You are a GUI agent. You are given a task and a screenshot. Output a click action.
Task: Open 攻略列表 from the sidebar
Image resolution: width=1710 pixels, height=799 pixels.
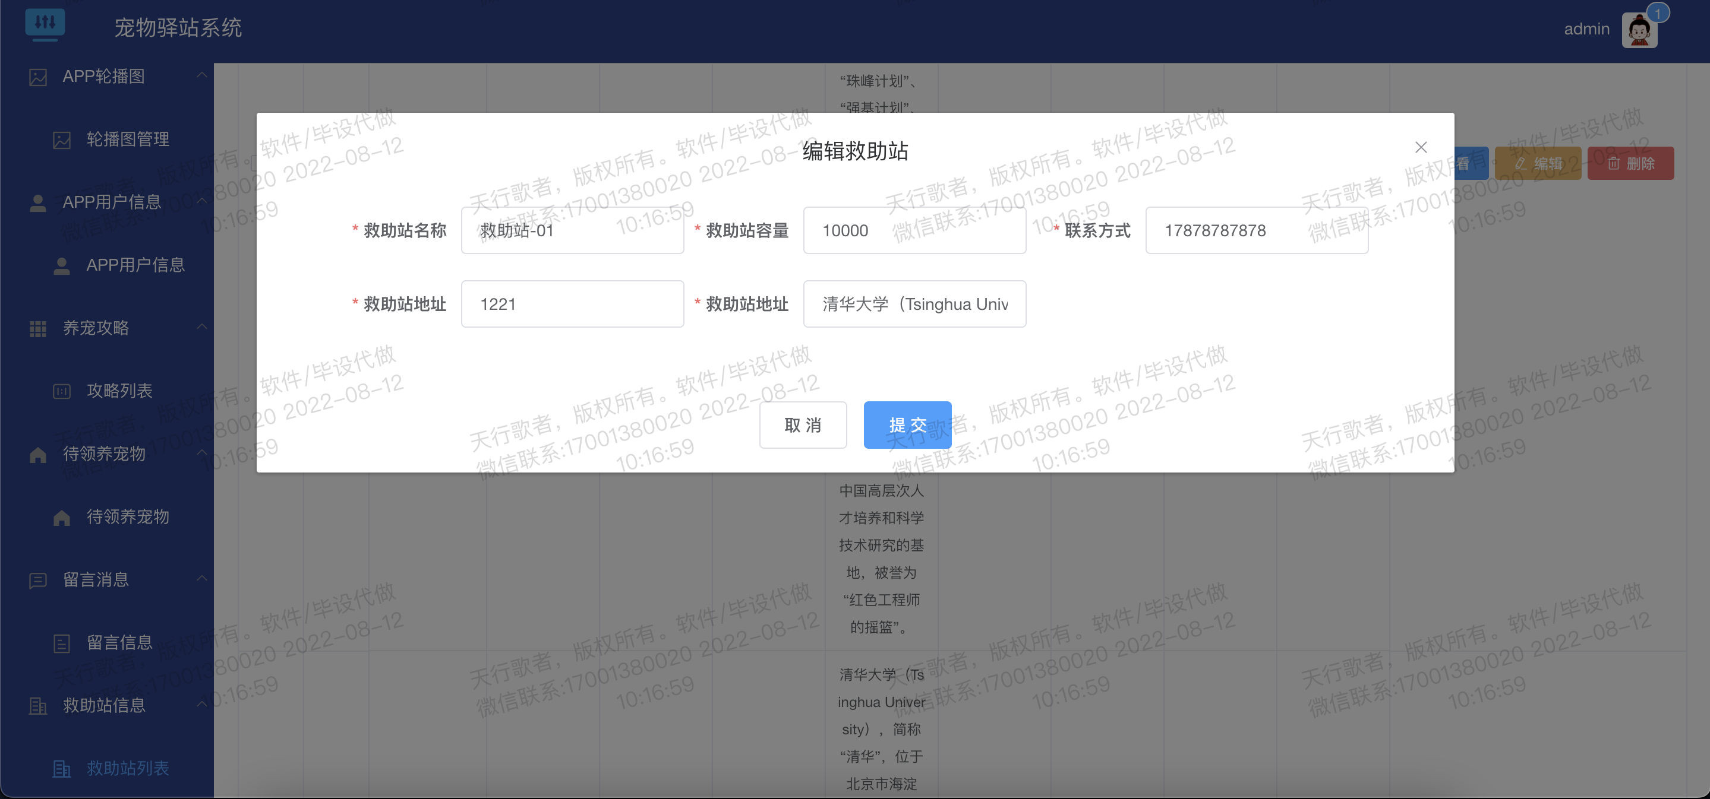click(x=121, y=391)
